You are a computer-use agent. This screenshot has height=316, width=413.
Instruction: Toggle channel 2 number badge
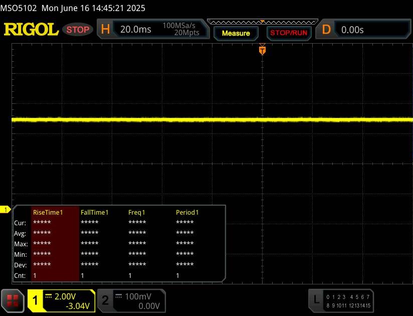(105, 301)
